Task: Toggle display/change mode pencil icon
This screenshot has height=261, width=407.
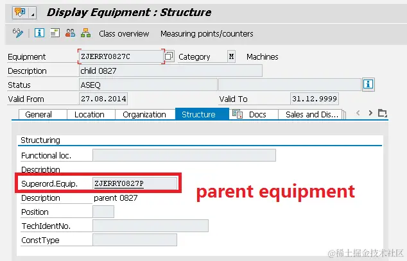Action: (x=18, y=33)
